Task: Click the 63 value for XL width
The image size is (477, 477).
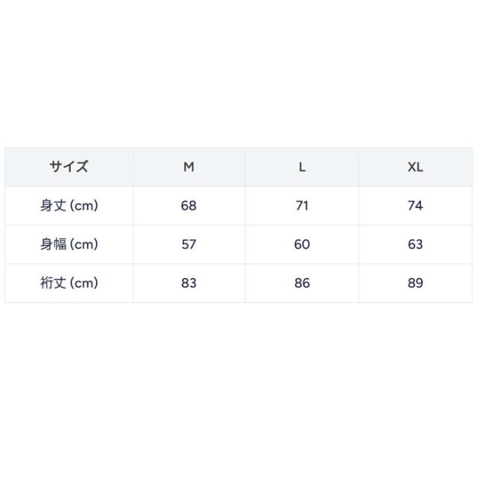Action: (x=415, y=244)
